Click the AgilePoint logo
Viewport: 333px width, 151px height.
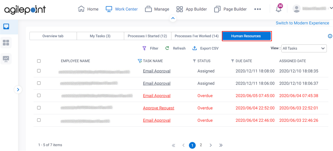[x=25, y=10]
